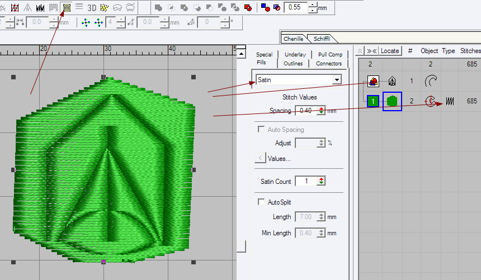Open the Schiffli tab

321,39
